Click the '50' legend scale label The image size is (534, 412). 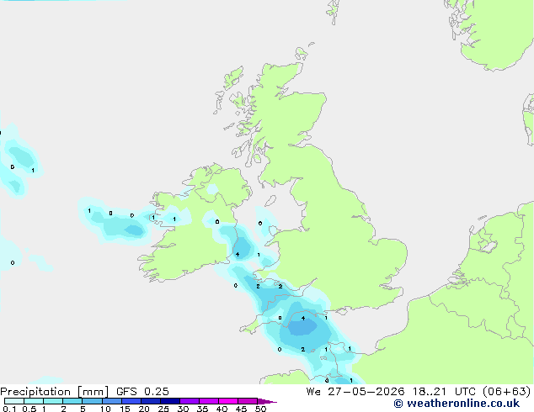point(260,409)
